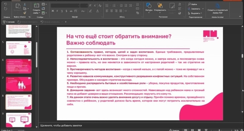244x131 pixels.
Task: Select slide 7 thumbnail with family icon
Action: (x=18, y=84)
